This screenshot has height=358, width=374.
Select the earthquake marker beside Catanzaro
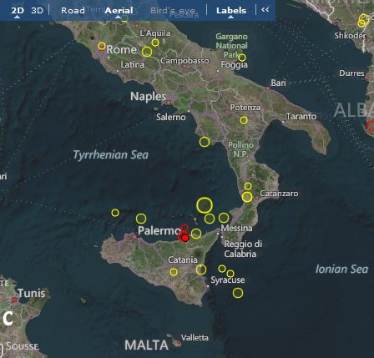[x=247, y=197]
